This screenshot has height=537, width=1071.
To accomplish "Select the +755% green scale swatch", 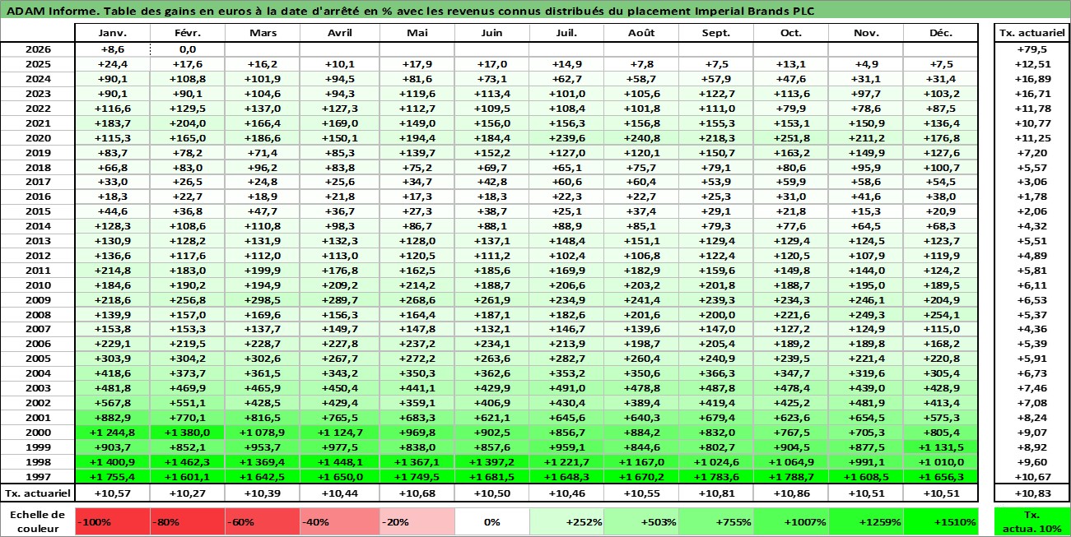I will [716, 521].
